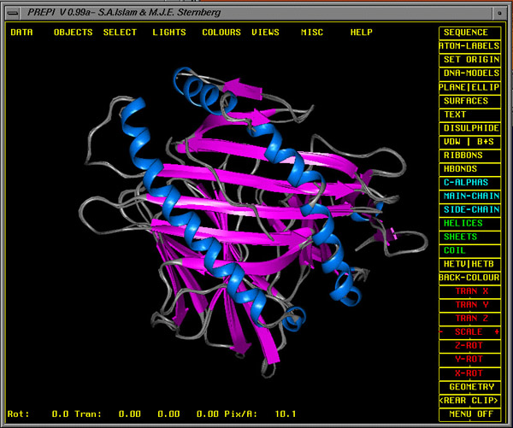Open the DATA menu
The height and width of the screenshot is (428, 513).
[21, 32]
